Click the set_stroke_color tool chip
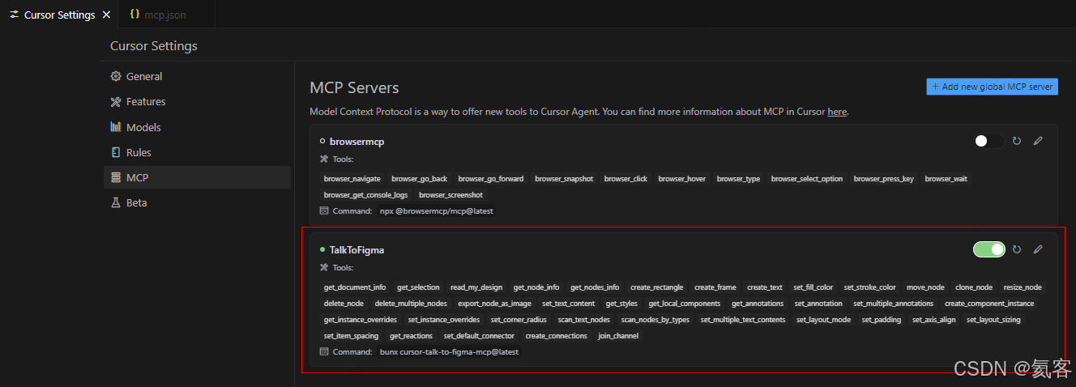Screen dimensions: 1076x387 [x=870, y=287]
